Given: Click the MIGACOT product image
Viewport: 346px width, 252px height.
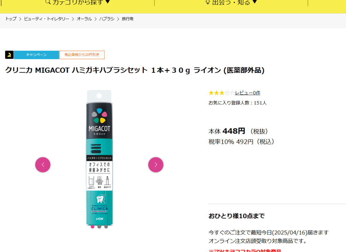Looking at the screenshot, I should (99, 158).
